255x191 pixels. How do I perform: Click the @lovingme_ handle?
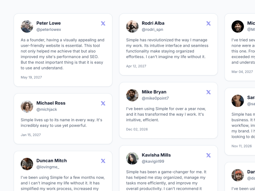[48, 167]
